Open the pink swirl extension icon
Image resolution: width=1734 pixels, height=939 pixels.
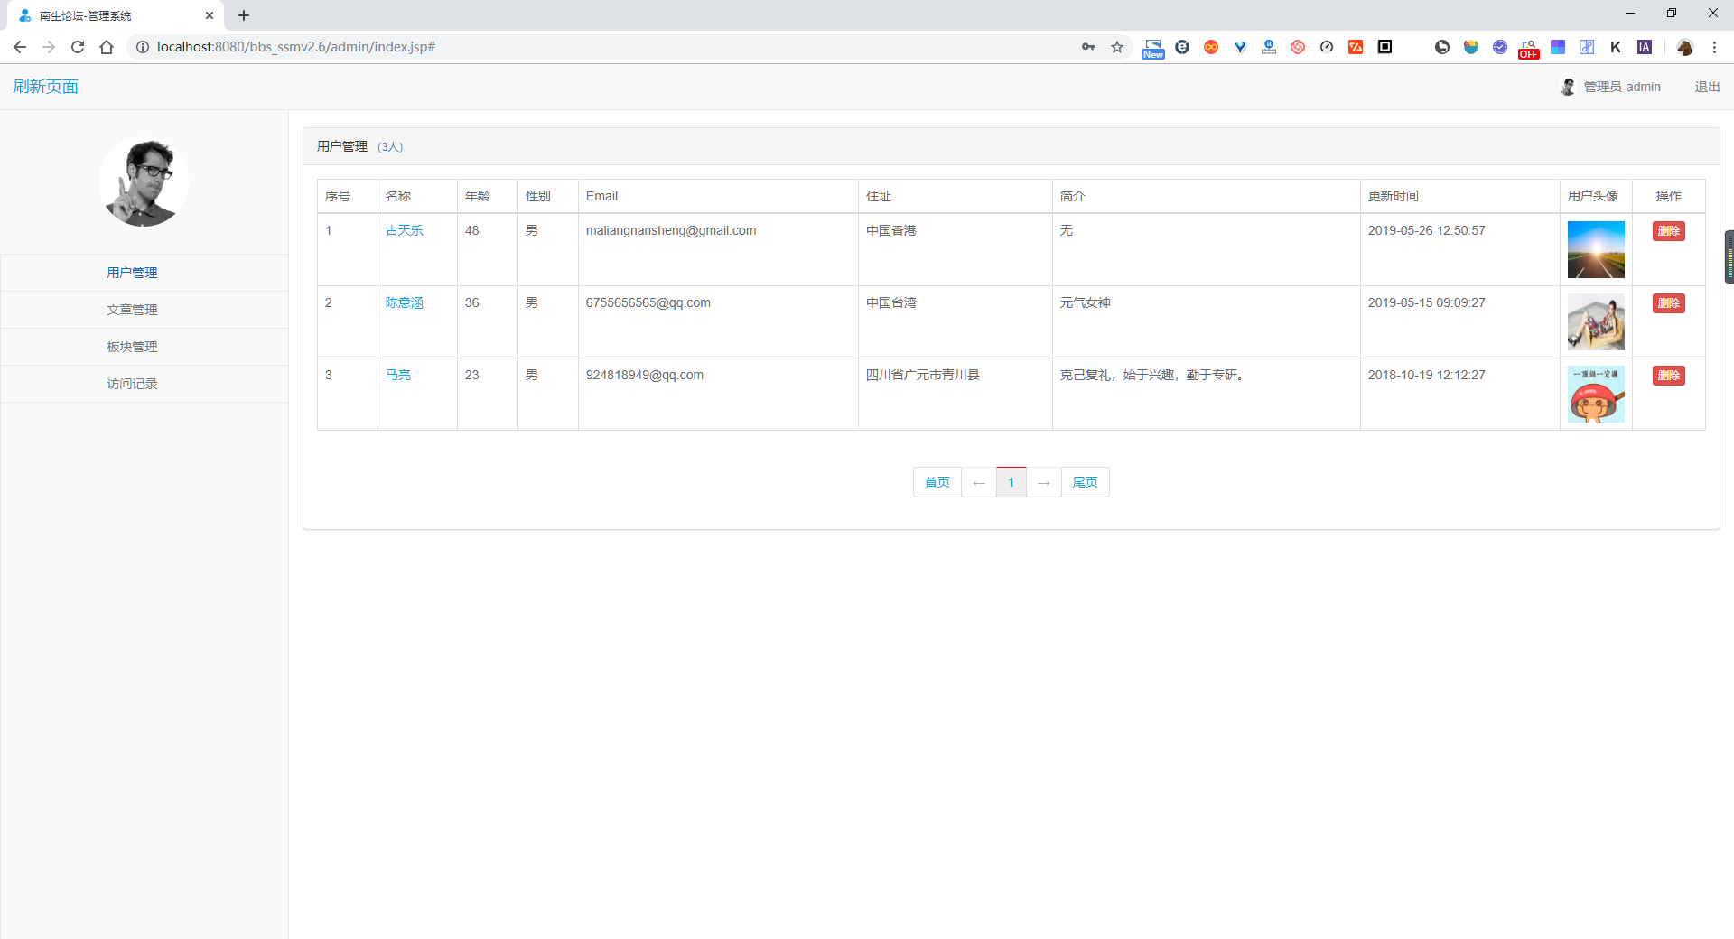click(x=1298, y=47)
